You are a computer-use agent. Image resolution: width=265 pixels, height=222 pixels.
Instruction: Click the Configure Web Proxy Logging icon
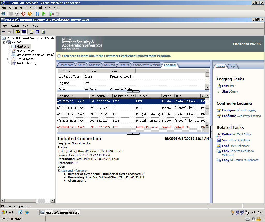click(219, 116)
